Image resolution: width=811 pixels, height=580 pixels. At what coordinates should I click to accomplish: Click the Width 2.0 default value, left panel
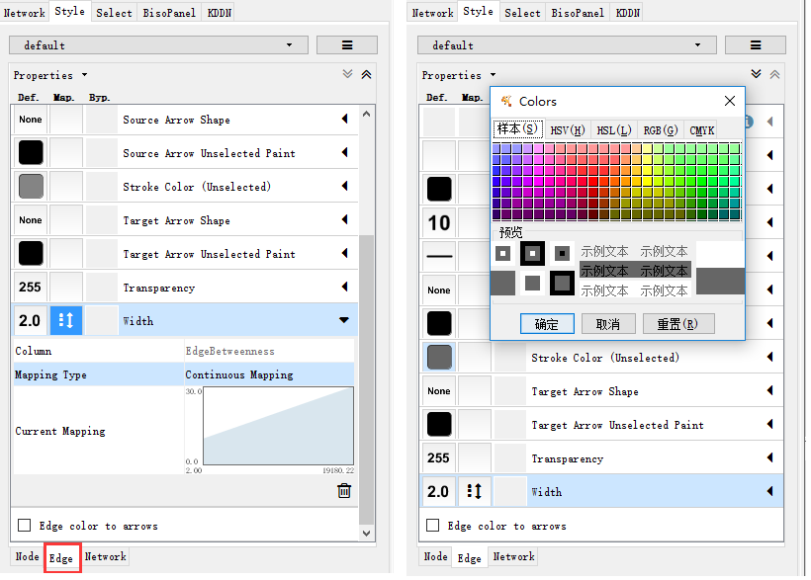pyautogui.click(x=31, y=320)
